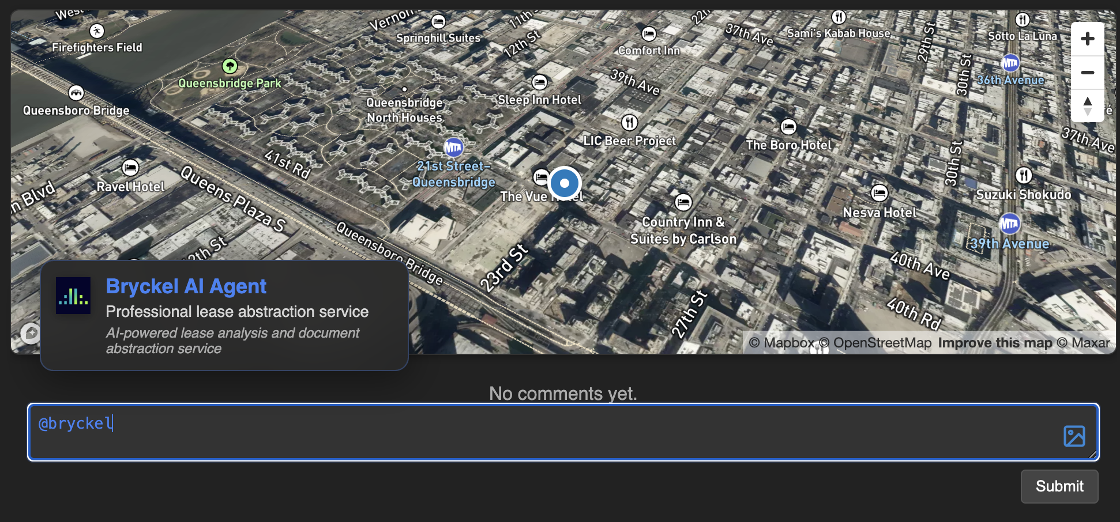Image resolution: width=1120 pixels, height=522 pixels.
Task: Open the Improve this map link
Action: point(995,343)
